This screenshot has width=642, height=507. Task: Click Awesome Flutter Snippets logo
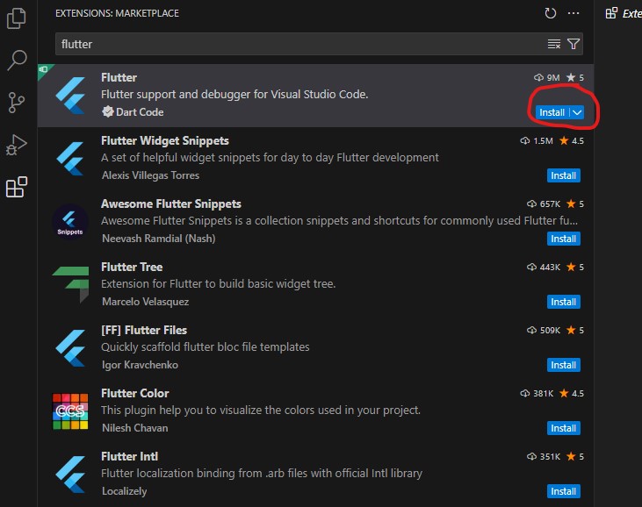coord(70,222)
